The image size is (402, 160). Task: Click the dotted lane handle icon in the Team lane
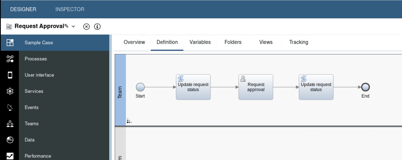point(129,121)
